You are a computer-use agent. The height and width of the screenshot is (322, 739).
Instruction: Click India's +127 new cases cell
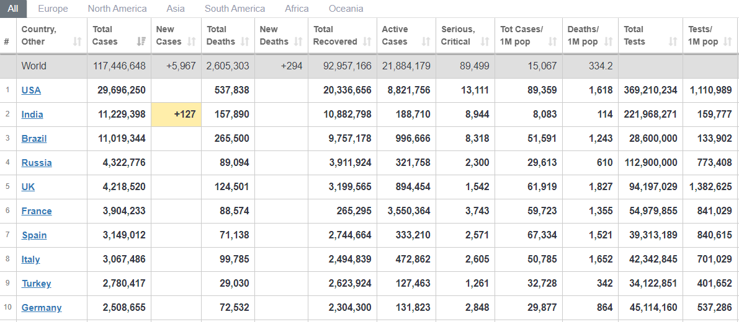(x=176, y=114)
